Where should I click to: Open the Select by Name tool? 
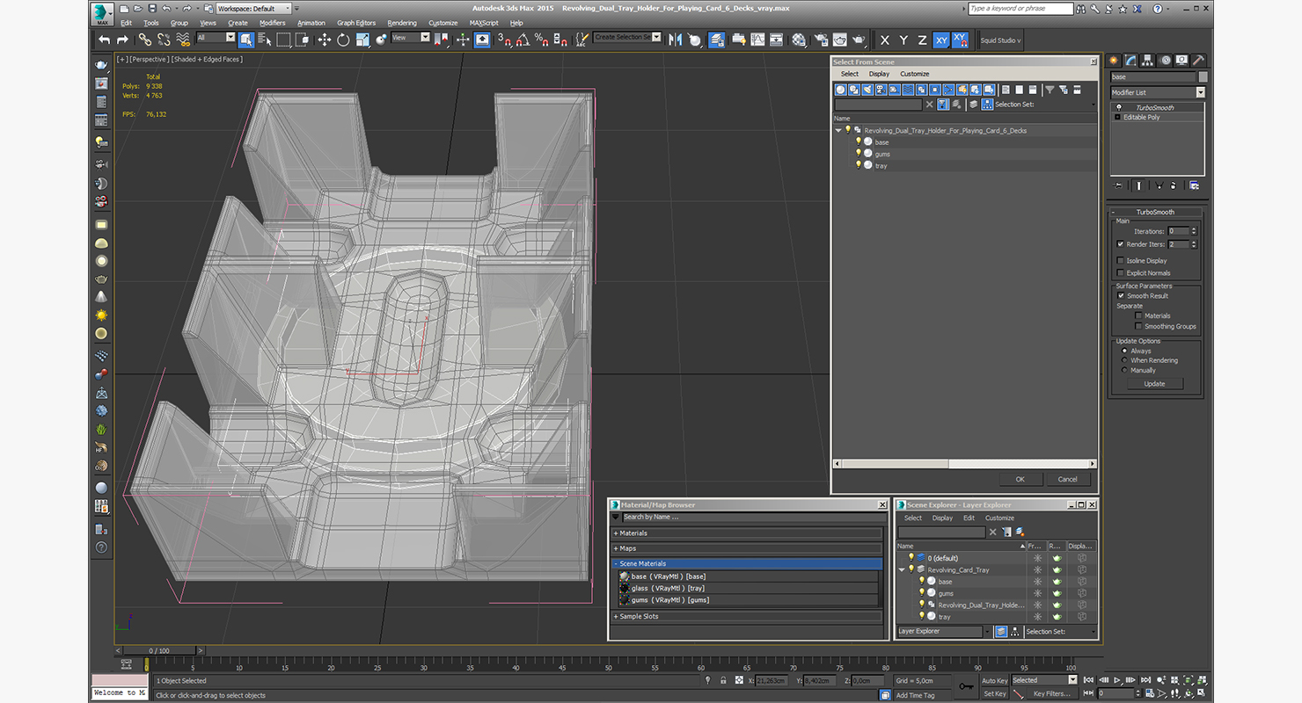(264, 40)
